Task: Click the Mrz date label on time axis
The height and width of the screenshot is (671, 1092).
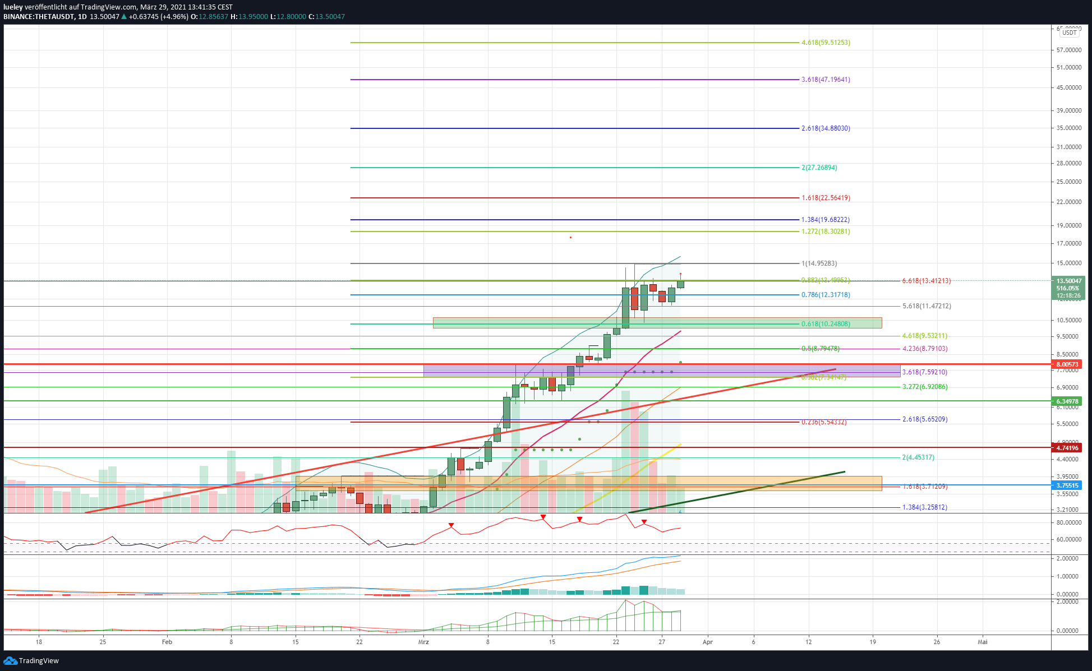Action: click(423, 642)
